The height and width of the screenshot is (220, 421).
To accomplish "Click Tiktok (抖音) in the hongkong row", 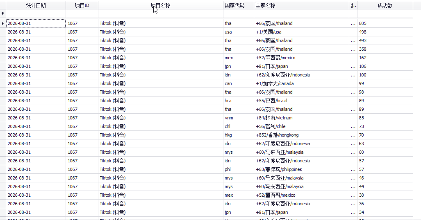I will (x=161, y=135).
